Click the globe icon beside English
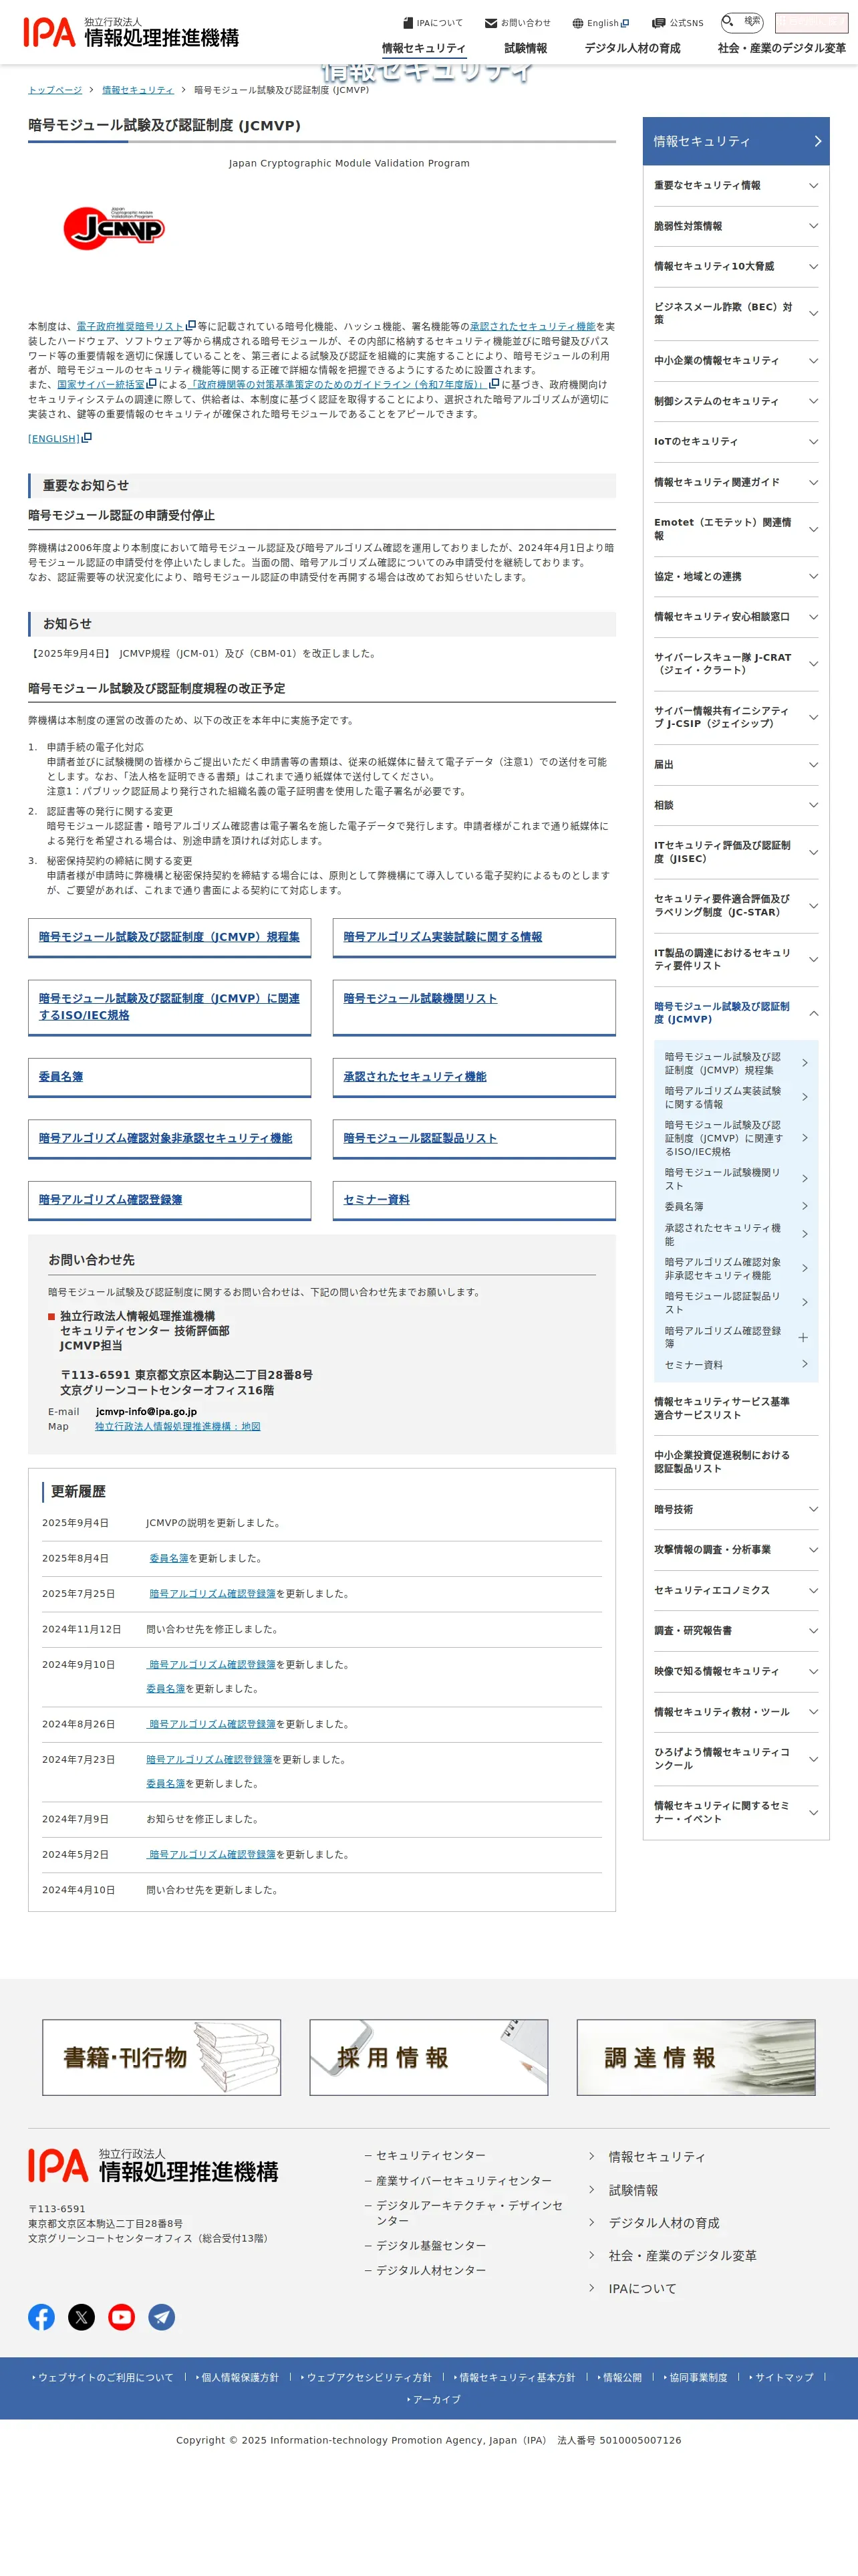This screenshot has height=2576, width=858. (577, 23)
